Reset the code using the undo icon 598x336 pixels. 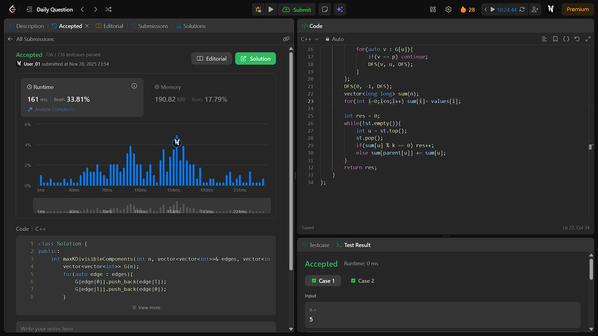click(x=577, y=39)
